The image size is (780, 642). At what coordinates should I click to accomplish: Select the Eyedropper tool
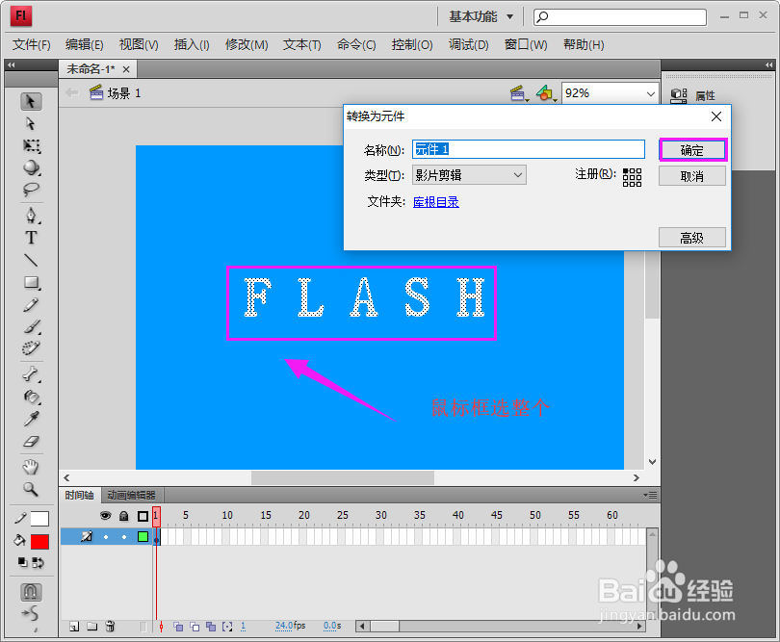[32, 419]
